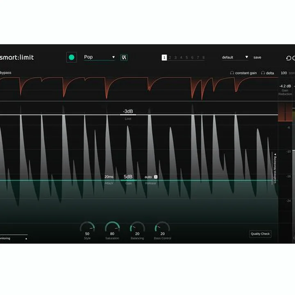Toggle delta listening
295x295 pixels.
(267, 73)
